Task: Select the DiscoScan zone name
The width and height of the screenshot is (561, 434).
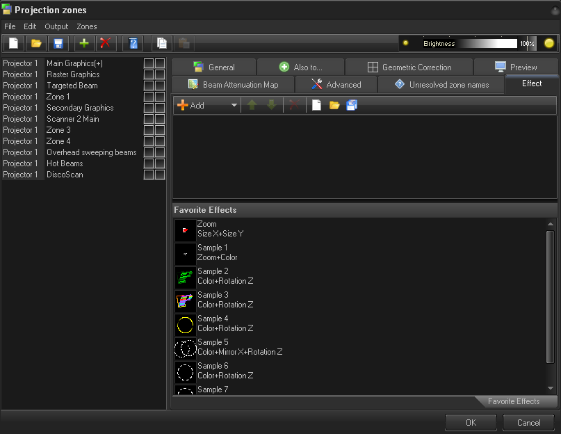Action: click(65, 175)
